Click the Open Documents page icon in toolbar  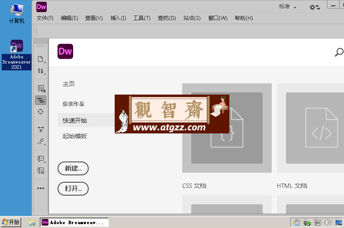tap(41, 59)
